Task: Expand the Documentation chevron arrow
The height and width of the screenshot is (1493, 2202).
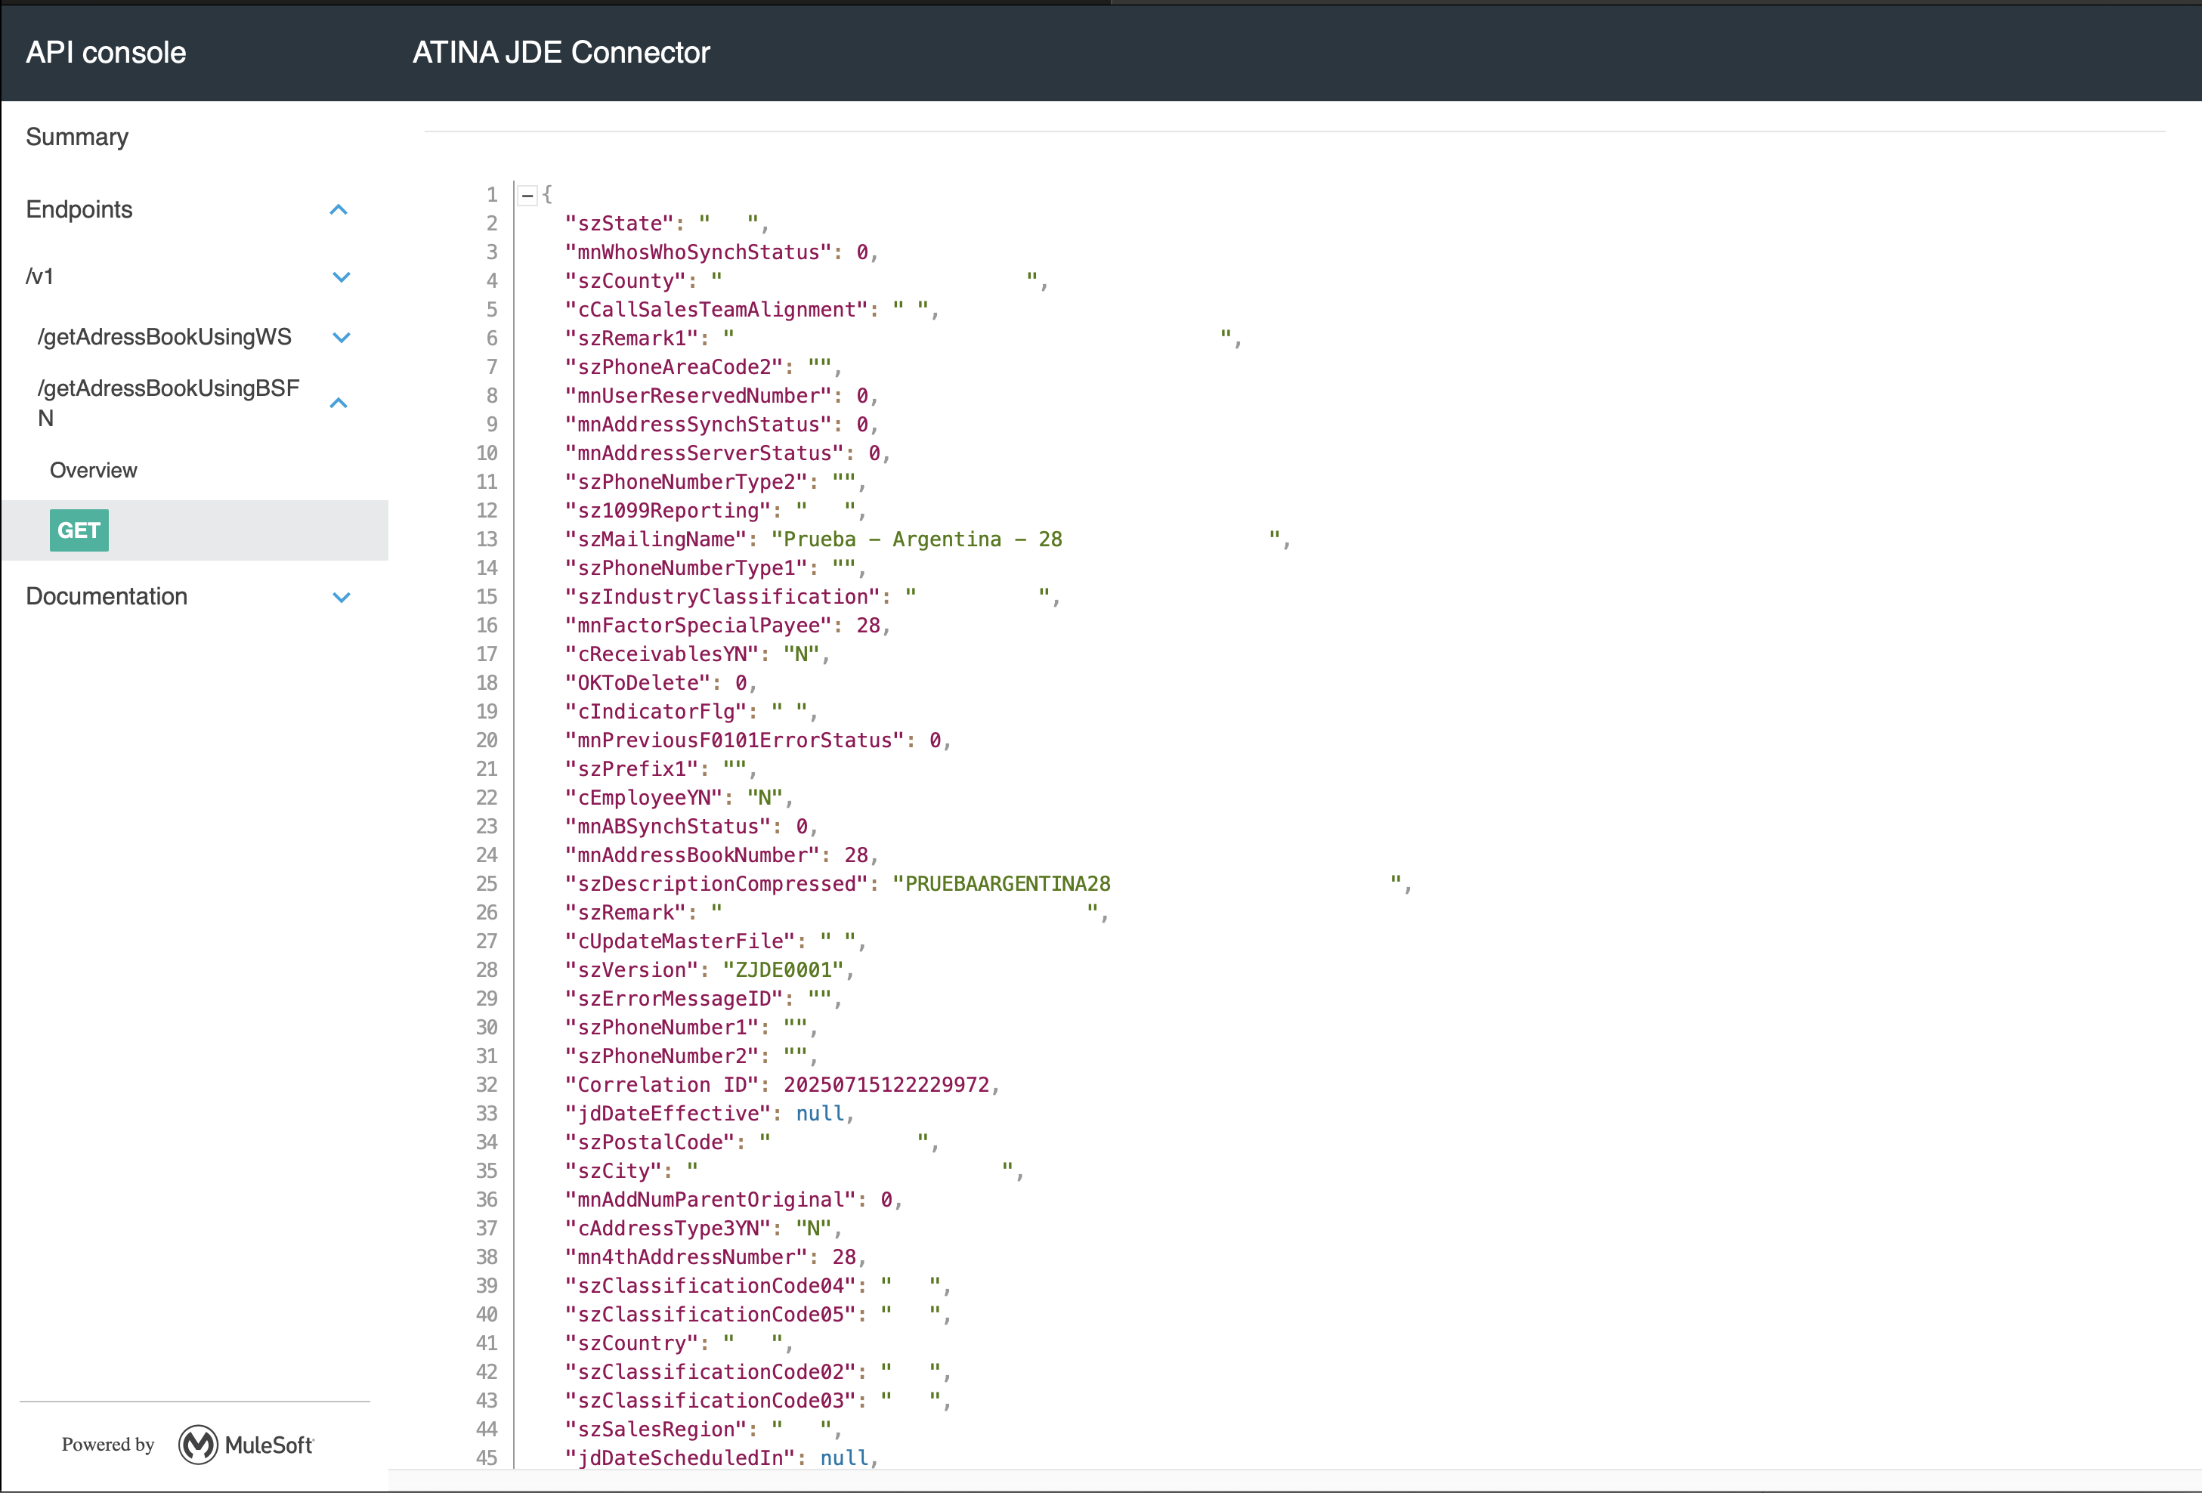Action: tap(341, 597)
